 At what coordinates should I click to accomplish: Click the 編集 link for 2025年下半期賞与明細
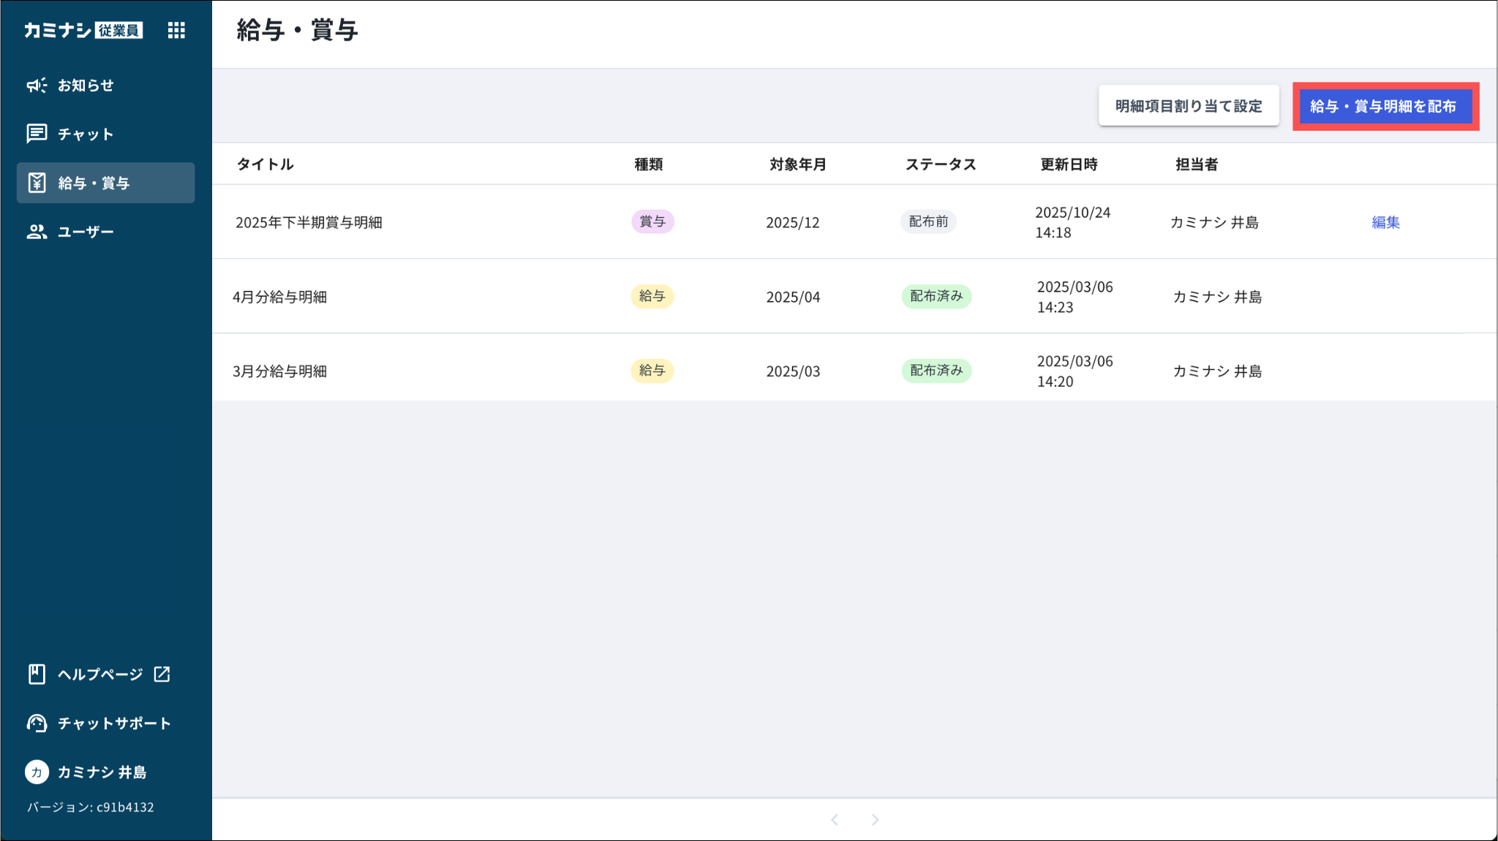pos(1385,222)
